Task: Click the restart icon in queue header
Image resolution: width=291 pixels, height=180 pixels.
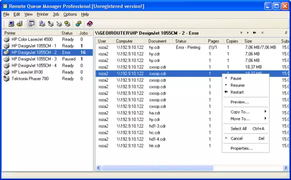Action: (x=255, y=32)
